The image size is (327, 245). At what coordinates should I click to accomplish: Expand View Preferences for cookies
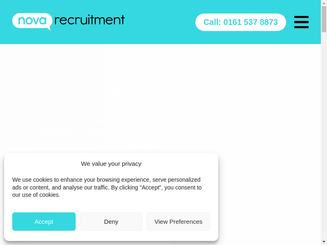pyautogui.click(x=178, y=221)
